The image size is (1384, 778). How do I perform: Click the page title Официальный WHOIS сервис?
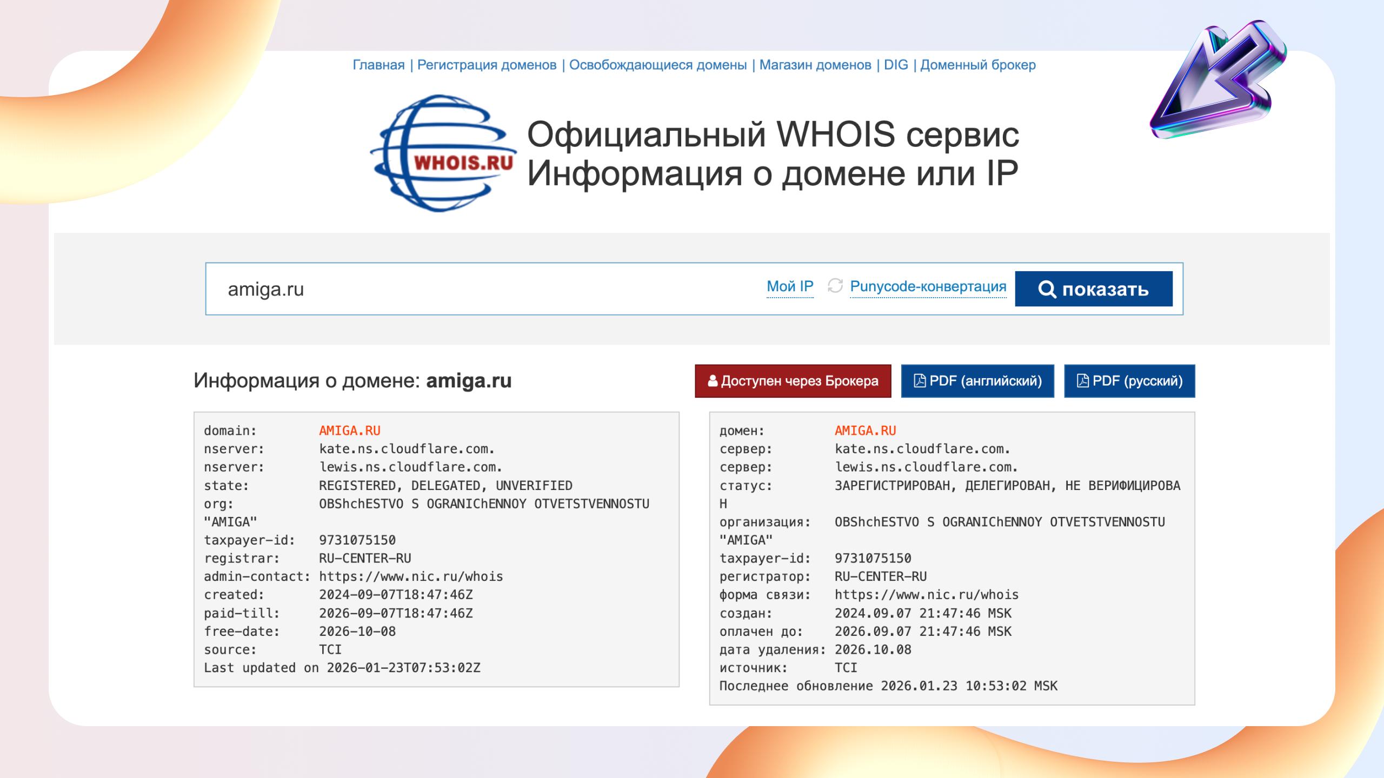click(x=773, y=134)
